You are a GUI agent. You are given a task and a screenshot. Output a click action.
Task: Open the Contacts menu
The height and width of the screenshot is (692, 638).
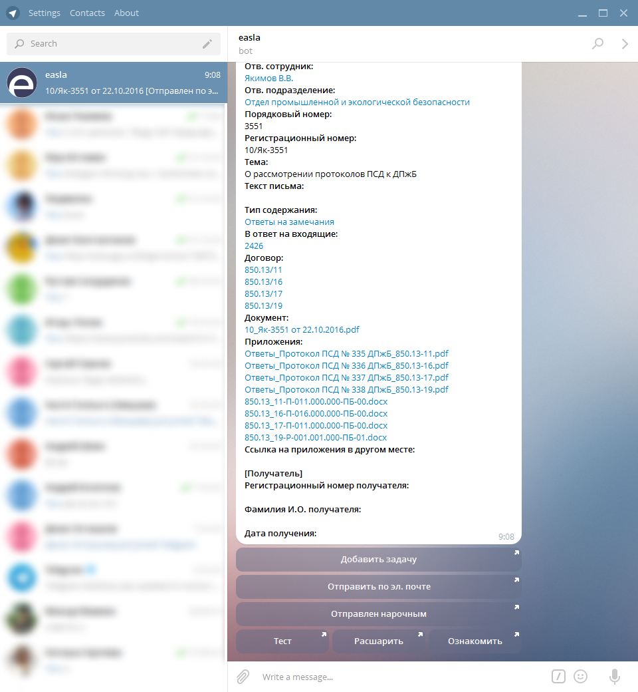tap(87, 13)
